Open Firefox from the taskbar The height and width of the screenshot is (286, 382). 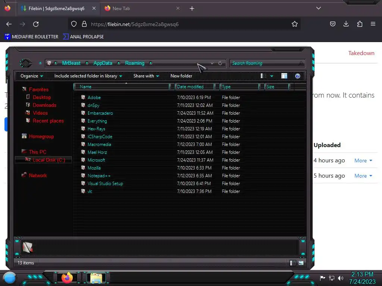tap(67, 278)
